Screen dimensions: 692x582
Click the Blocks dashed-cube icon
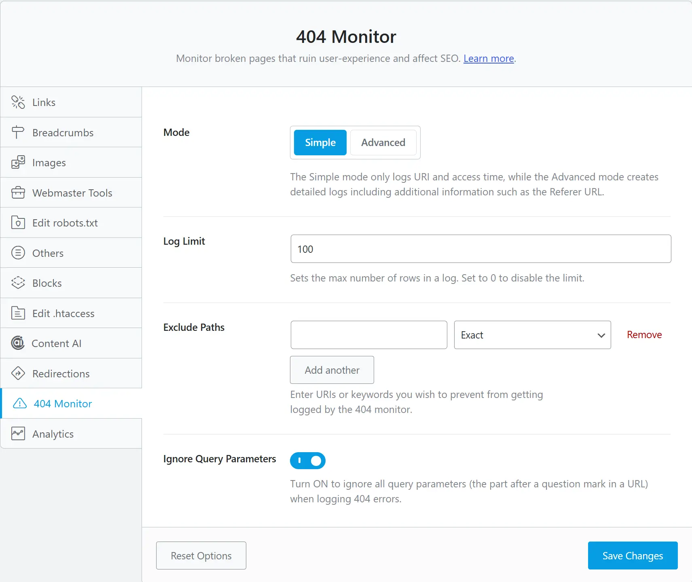pyautogui.click(x=18, y=283)
